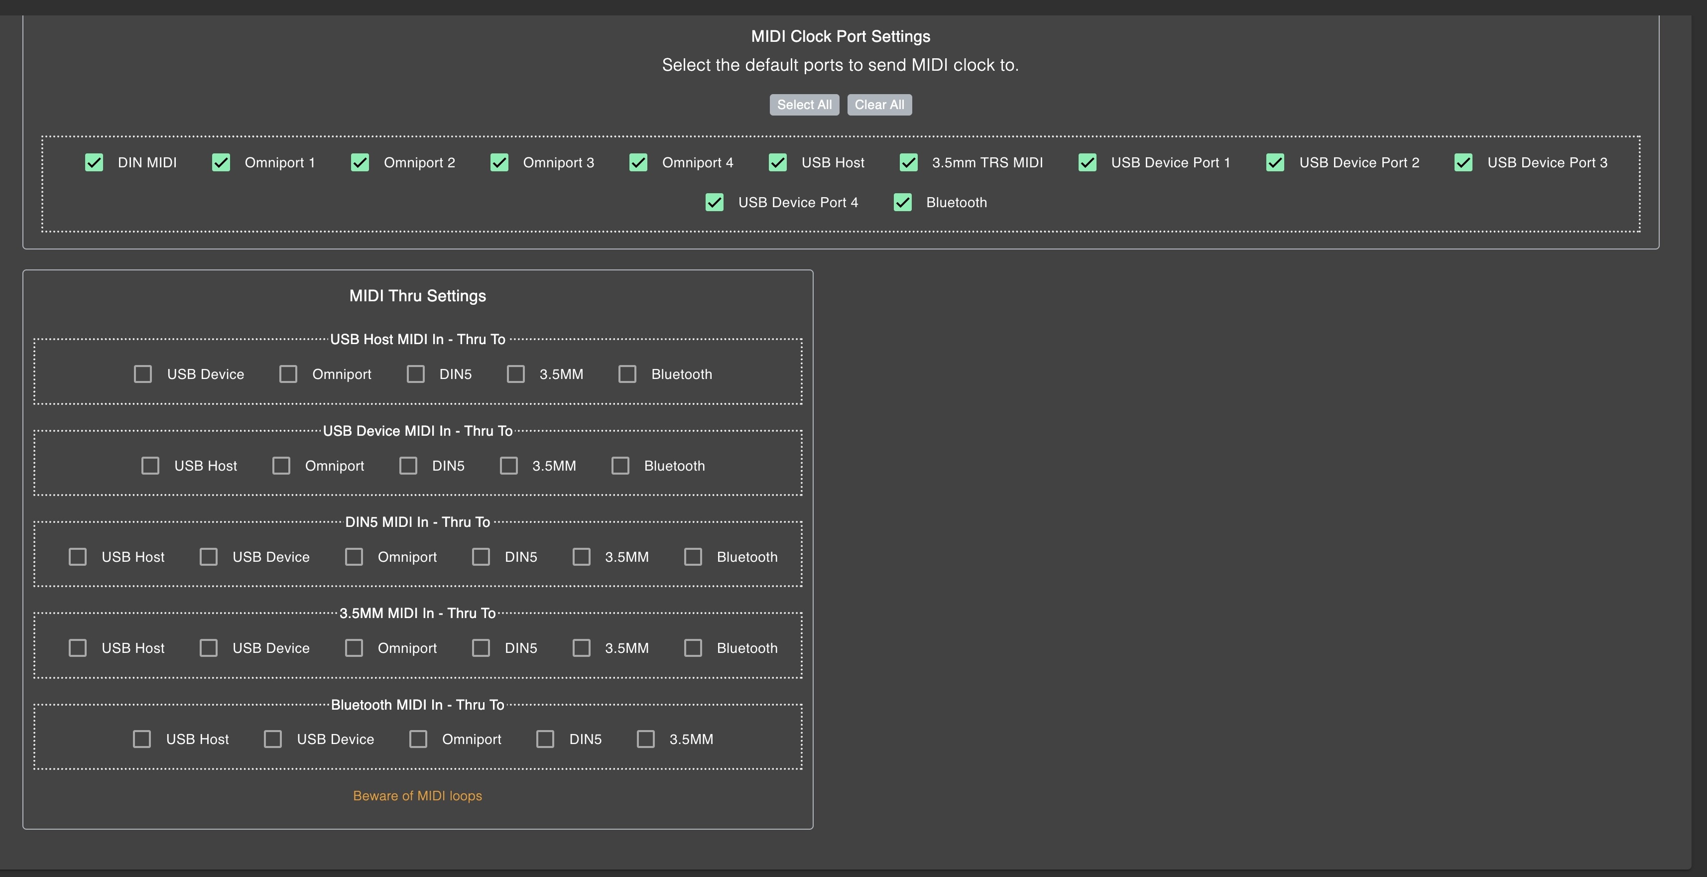This screenshot has height=877, width=1707.
Task: Enable 3.5MM thru to Omniport
Action: click(x=354, y=647)
